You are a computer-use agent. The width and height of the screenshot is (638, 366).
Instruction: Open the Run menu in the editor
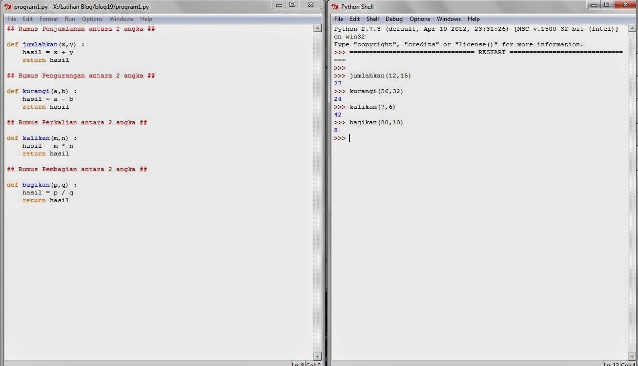click(x=70, y=19)
